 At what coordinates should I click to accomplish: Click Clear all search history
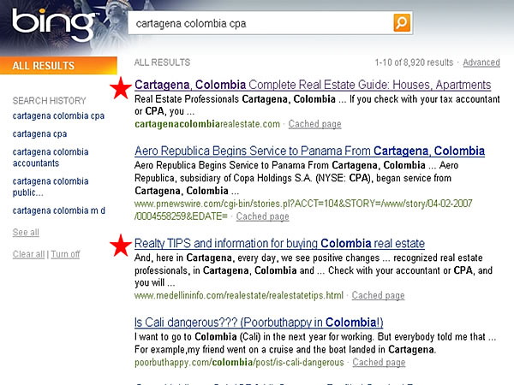pyautogui.click(x=28, y=254)
